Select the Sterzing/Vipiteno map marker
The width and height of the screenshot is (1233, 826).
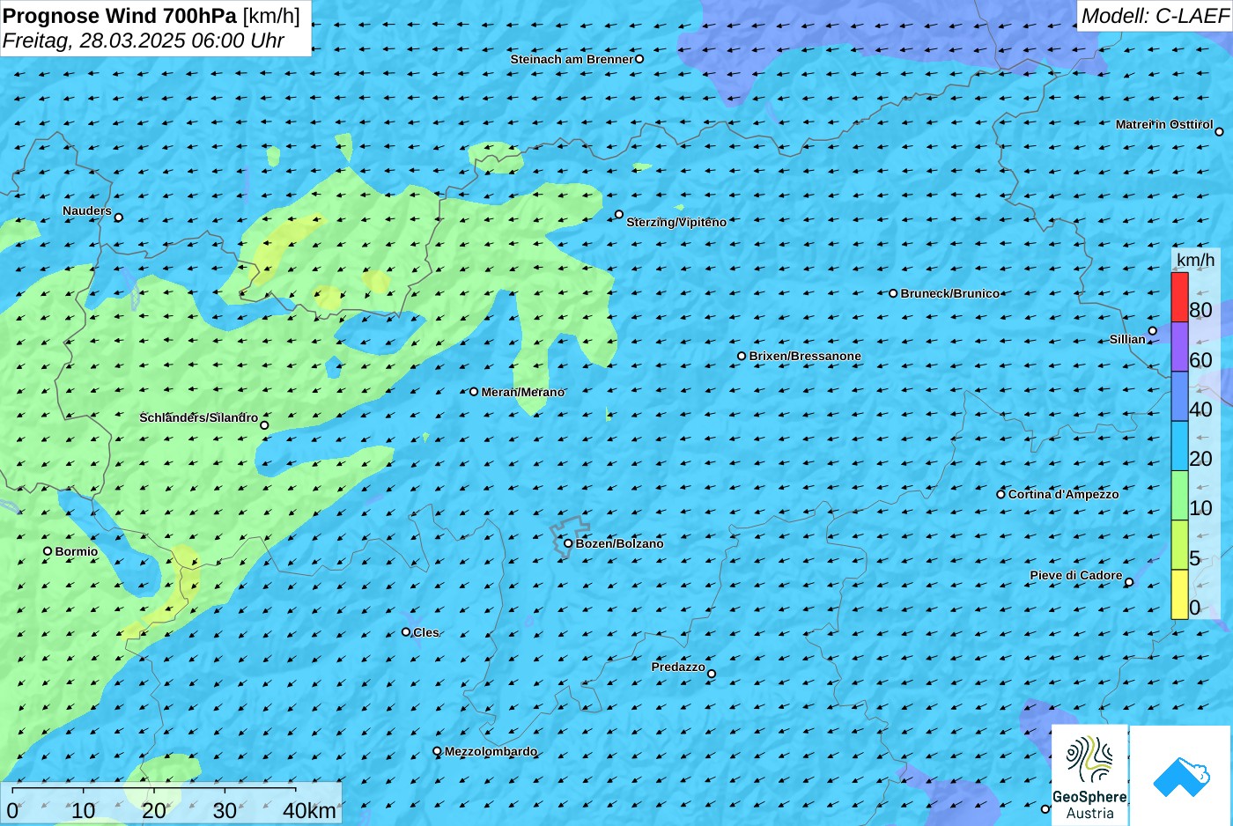point(619,214)
